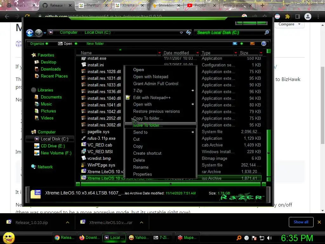Select New Volume (F:) in navigation pane
This screenshot has height=244, width=325.
[56, 153]
